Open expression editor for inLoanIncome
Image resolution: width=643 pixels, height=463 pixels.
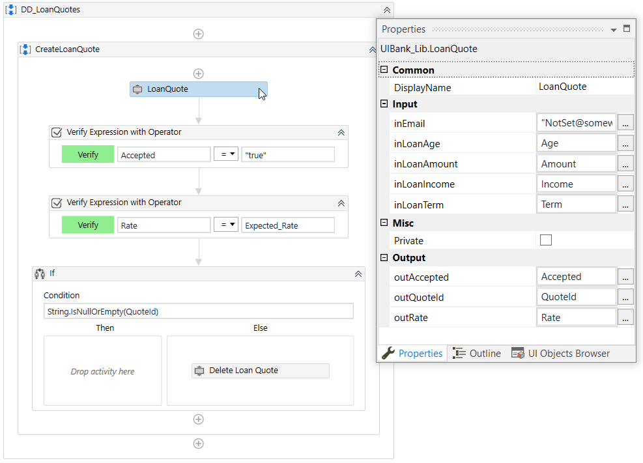pyautogui.click(x=625, y=184)
